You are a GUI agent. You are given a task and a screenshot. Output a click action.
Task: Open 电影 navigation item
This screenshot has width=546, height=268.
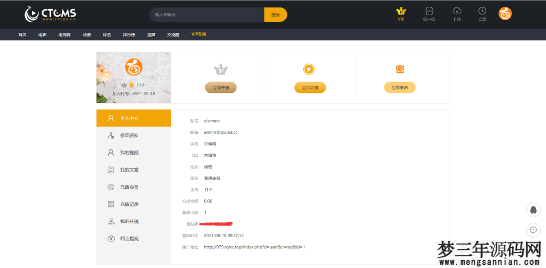point(43,35)
